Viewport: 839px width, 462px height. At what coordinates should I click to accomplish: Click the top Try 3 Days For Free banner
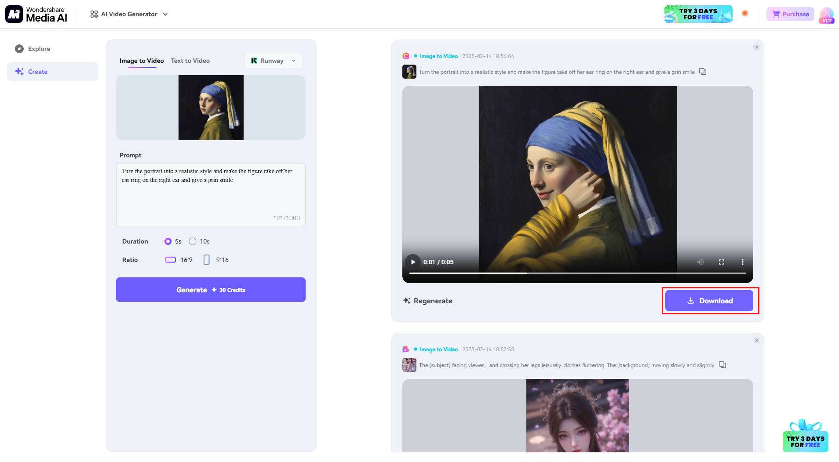point(698,14)
